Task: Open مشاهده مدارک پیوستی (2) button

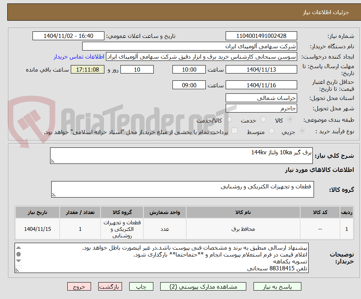Action: [203, 286]
